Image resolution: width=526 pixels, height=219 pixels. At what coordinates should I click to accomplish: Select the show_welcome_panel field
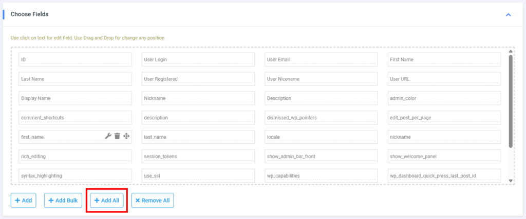coord(444,156)
